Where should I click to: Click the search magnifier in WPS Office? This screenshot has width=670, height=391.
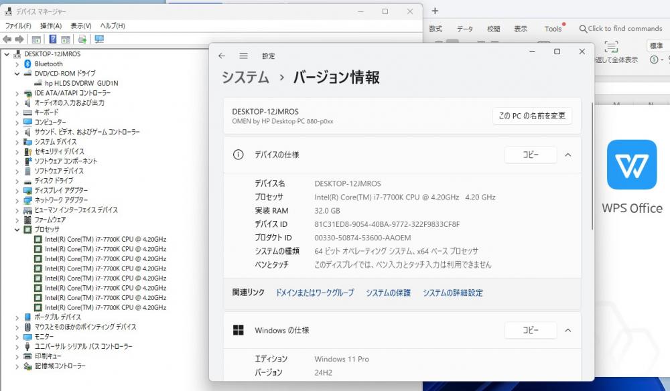[582, 29]
